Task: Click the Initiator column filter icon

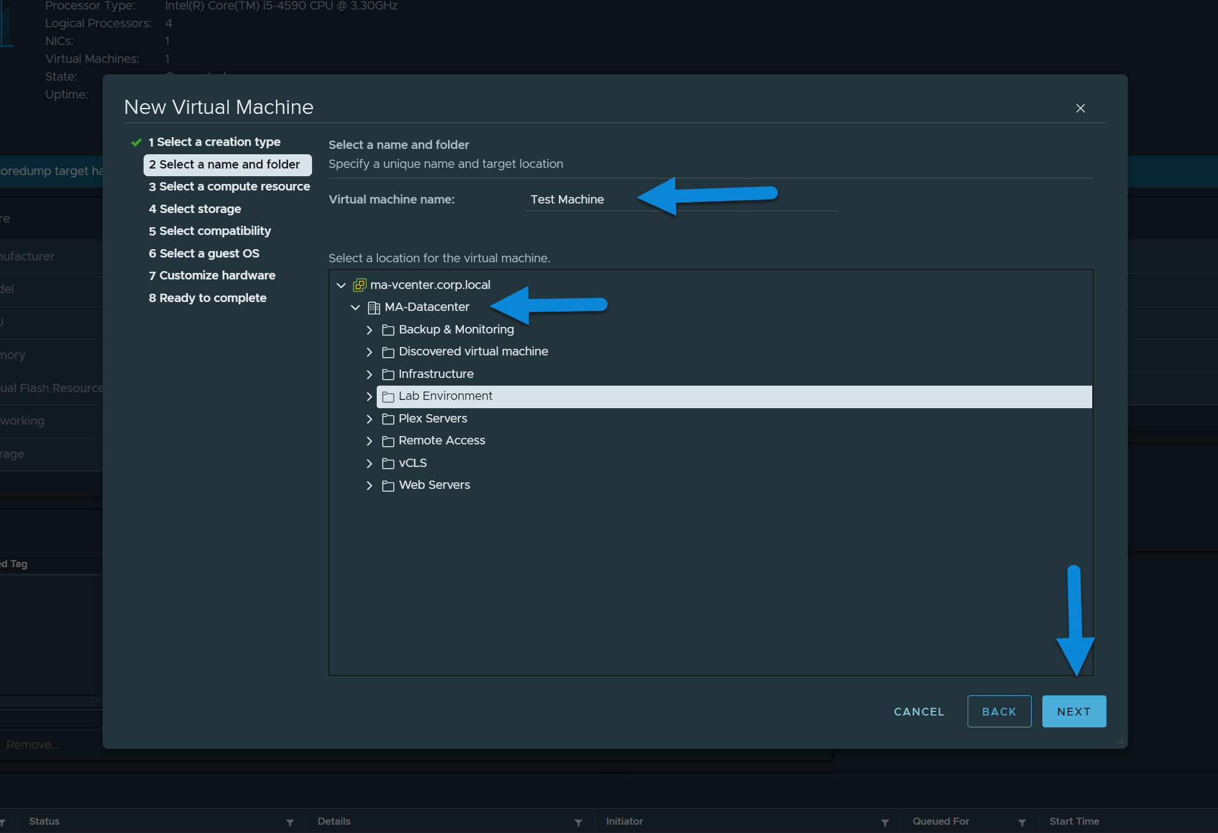Action: click(x=885, y=822)
